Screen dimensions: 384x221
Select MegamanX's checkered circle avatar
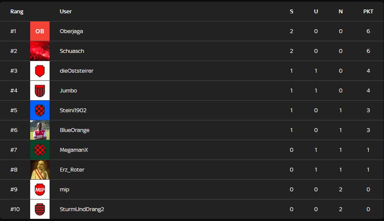pyautogui.click(x=40, y=150)
